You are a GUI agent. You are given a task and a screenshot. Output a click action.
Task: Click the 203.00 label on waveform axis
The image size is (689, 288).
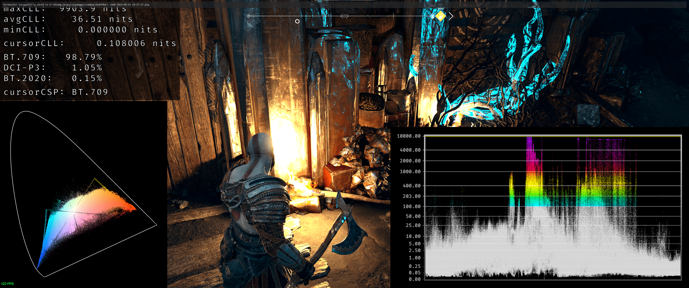tap(412, 196)
